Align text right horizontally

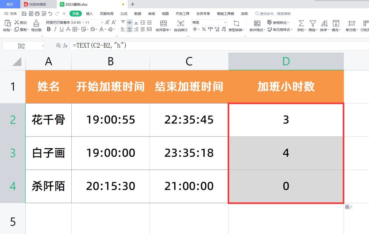(136, 29)
